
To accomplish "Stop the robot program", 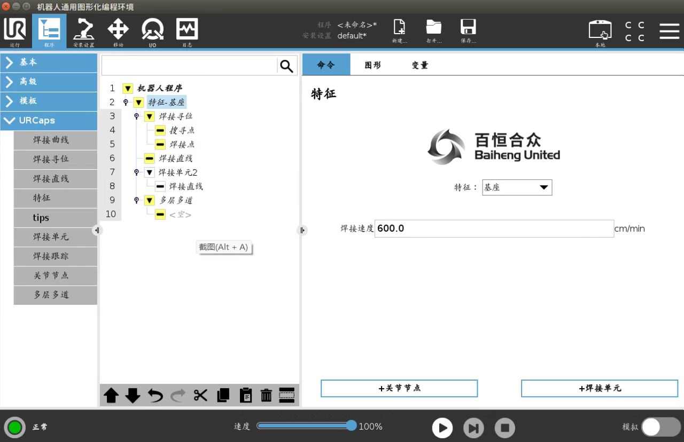I will (504, 428).
